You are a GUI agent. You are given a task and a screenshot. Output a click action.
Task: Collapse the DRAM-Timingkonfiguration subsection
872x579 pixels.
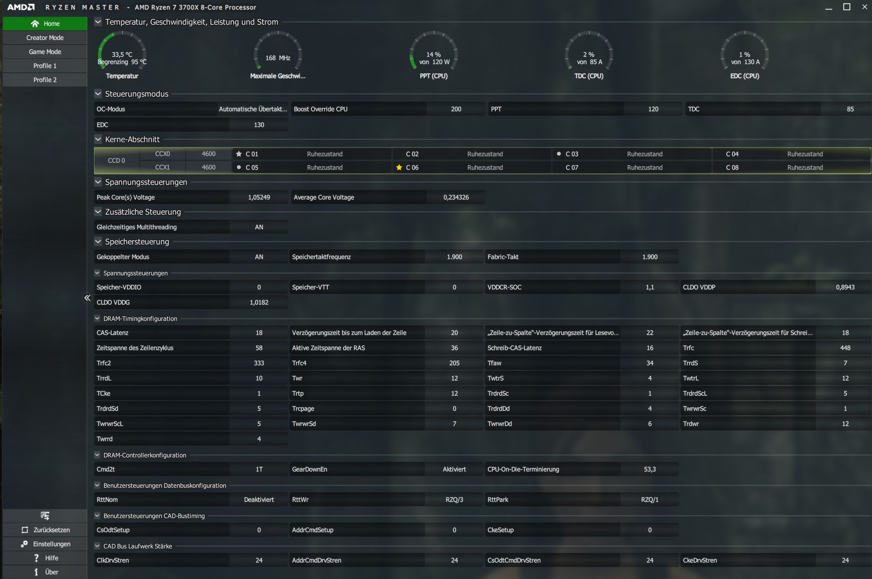(97, 318)
